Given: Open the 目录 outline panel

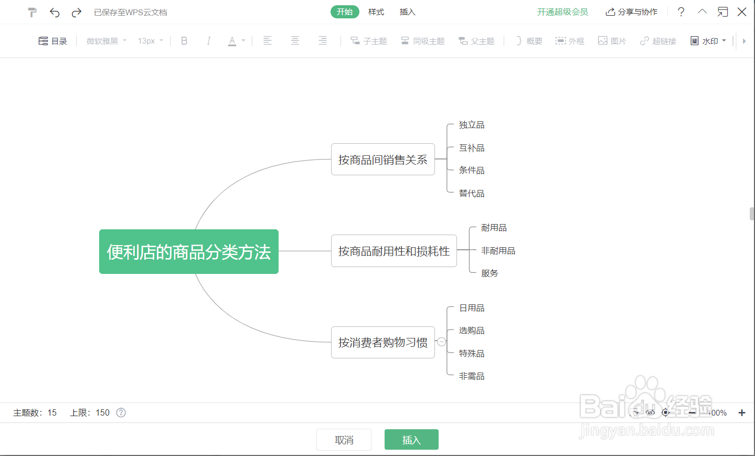Looking at the screenshot, I should (x=52, y=41).
